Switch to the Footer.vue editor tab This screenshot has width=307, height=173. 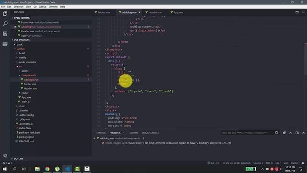click(x=104, y=12)
